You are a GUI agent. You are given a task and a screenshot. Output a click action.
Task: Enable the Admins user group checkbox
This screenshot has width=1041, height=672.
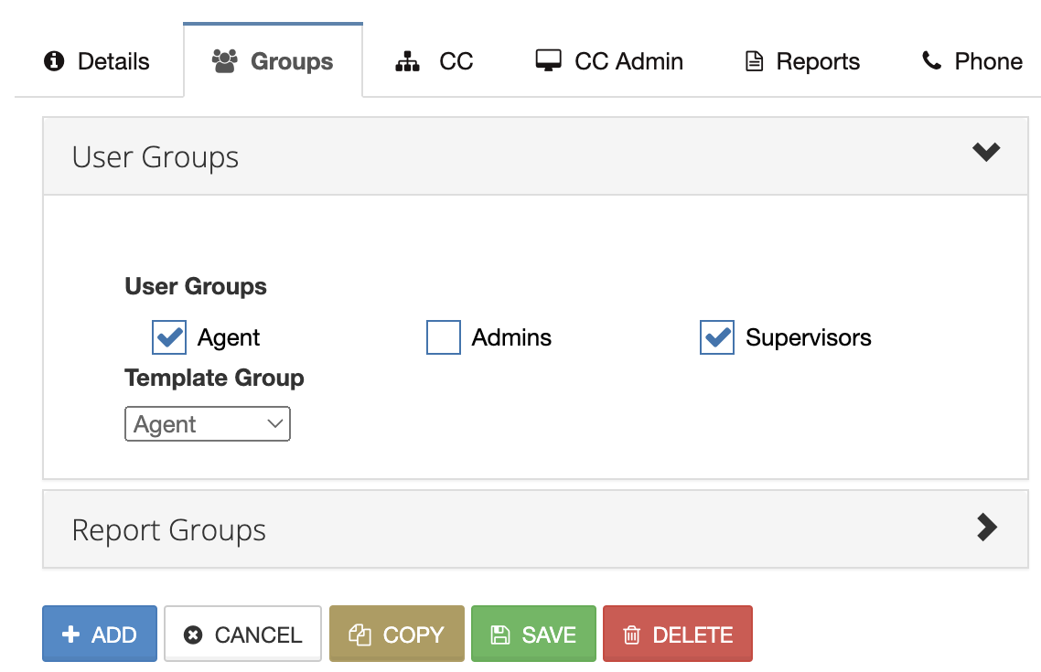[444, 337]
